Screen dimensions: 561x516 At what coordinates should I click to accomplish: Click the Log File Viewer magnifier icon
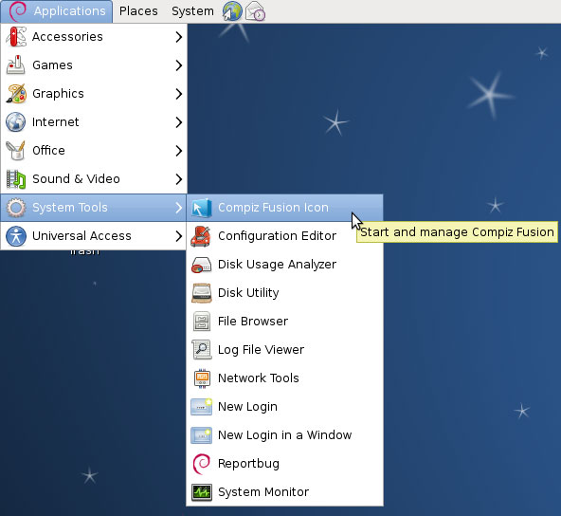coord(202,349)
